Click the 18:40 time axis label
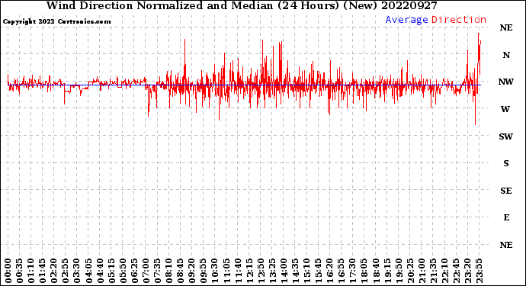Screen dimensions: 526x286 [376, 271]
